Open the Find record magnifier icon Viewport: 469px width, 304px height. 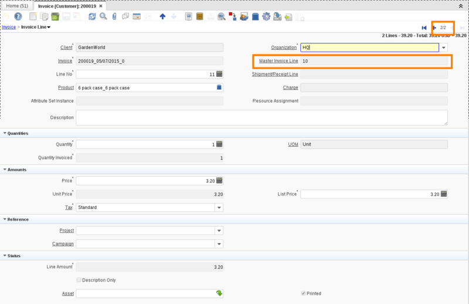click(103, 16)
